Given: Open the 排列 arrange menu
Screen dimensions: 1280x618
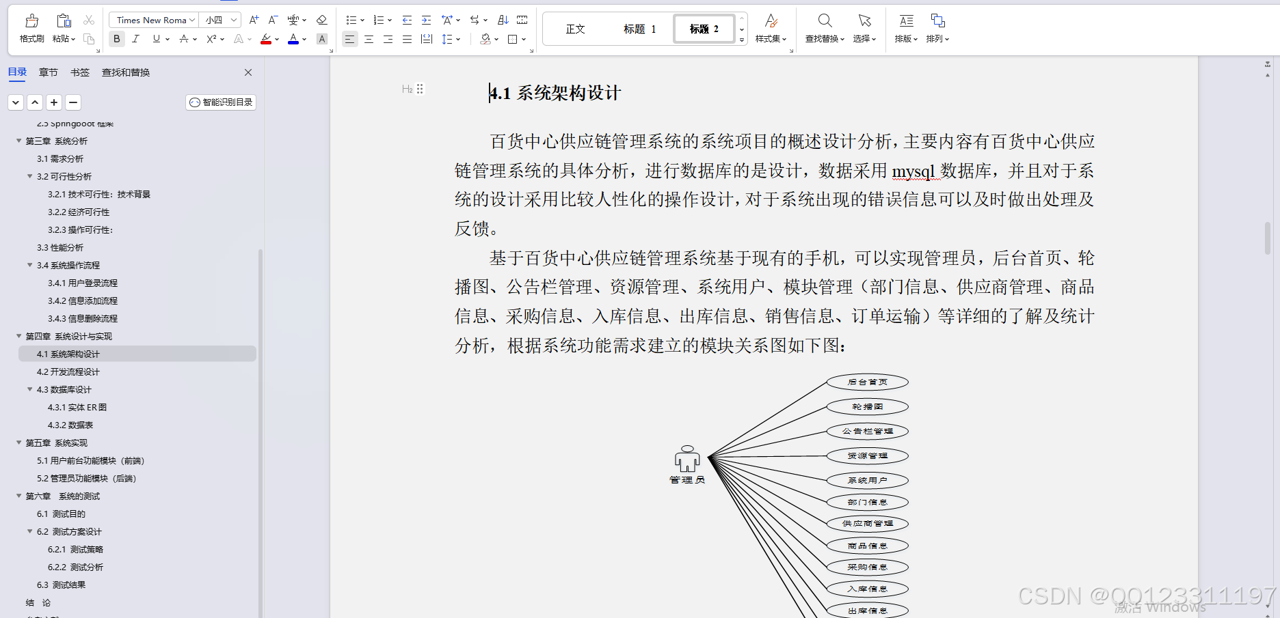Looking at the screenshot, I should 937,29.
